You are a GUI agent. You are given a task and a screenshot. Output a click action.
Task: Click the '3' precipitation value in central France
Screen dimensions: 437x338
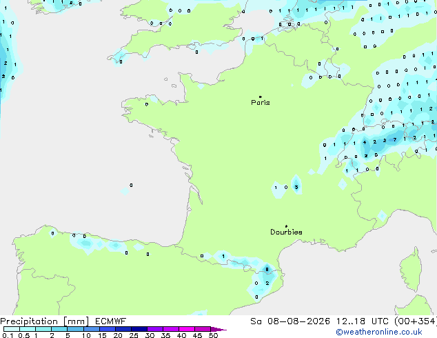296,187
